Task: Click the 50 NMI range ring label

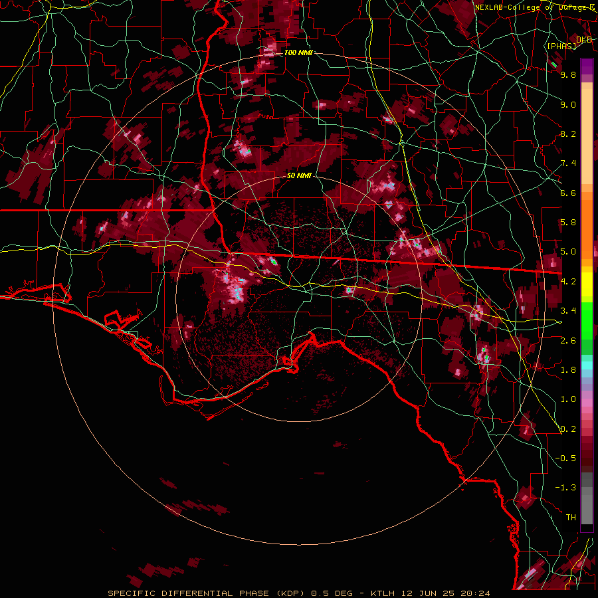Action: coord(299,175)
